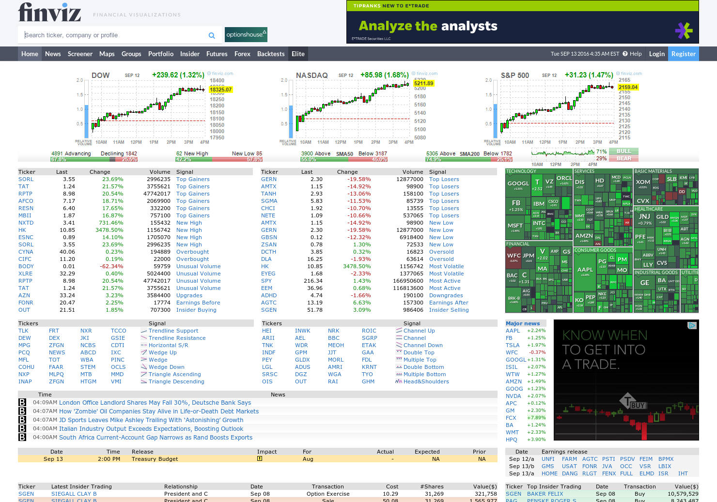The width and height of the screenshot is (717, 502).
Task: Toggle the BULL sentiment indicator
Action: pos(623,151)
